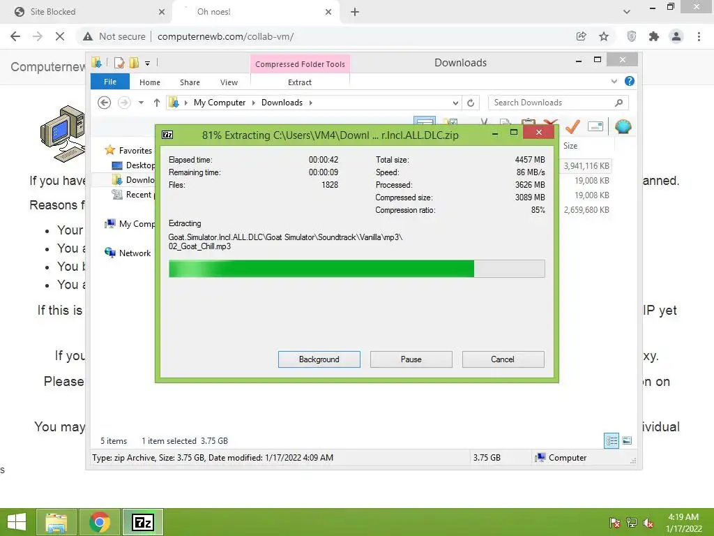Open the Home ribbon tab
714x536 pixels.
pos(149,82)
